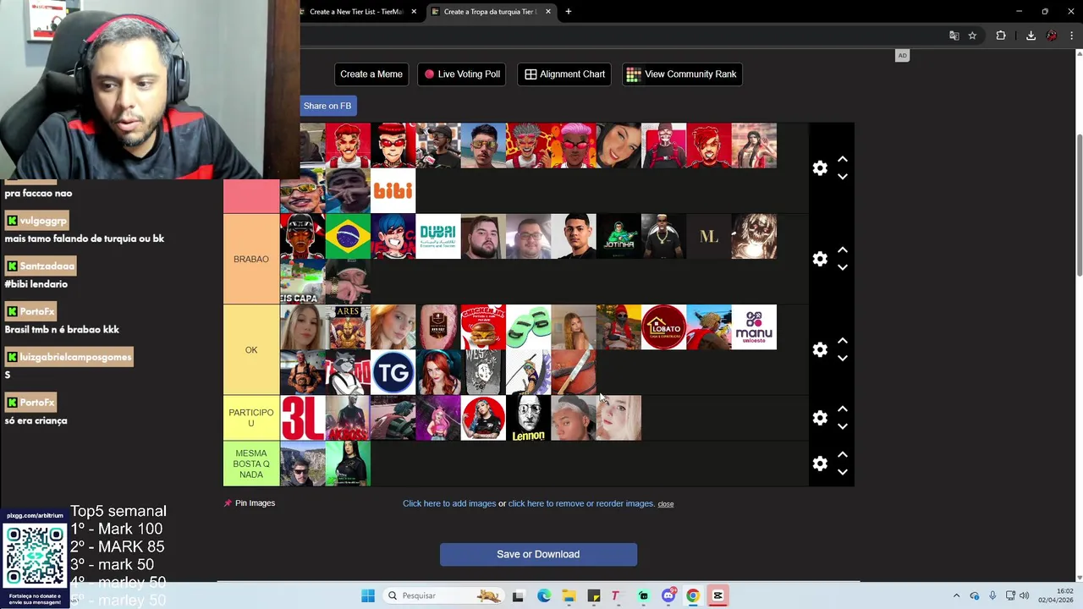Click the AD badge near page top

pos(902,56)
